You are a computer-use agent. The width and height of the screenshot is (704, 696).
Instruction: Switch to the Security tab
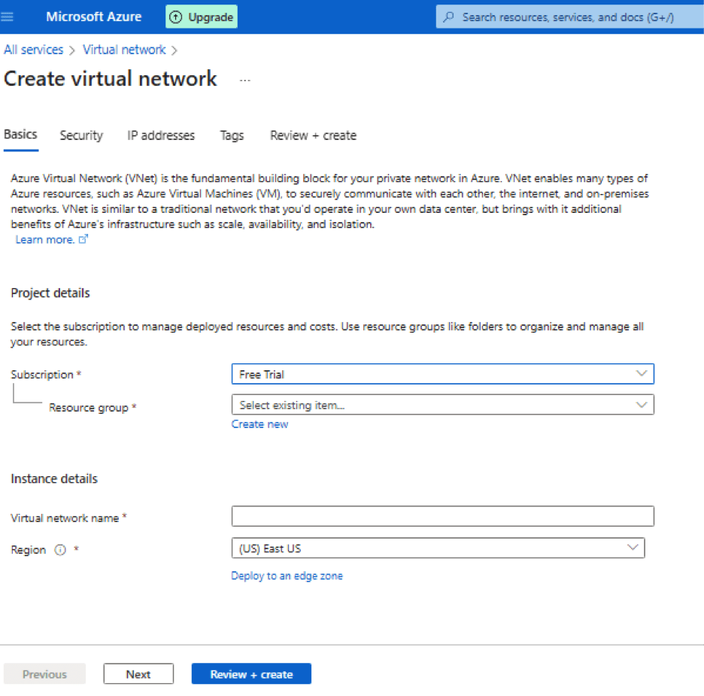click(81, 135)
